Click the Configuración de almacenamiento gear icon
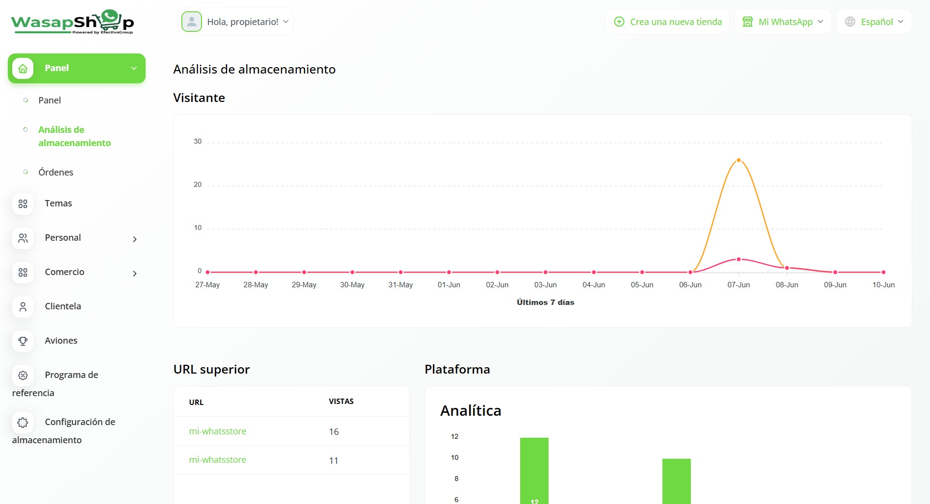Viewport: 930px width, 504px height. pos(23,423)
